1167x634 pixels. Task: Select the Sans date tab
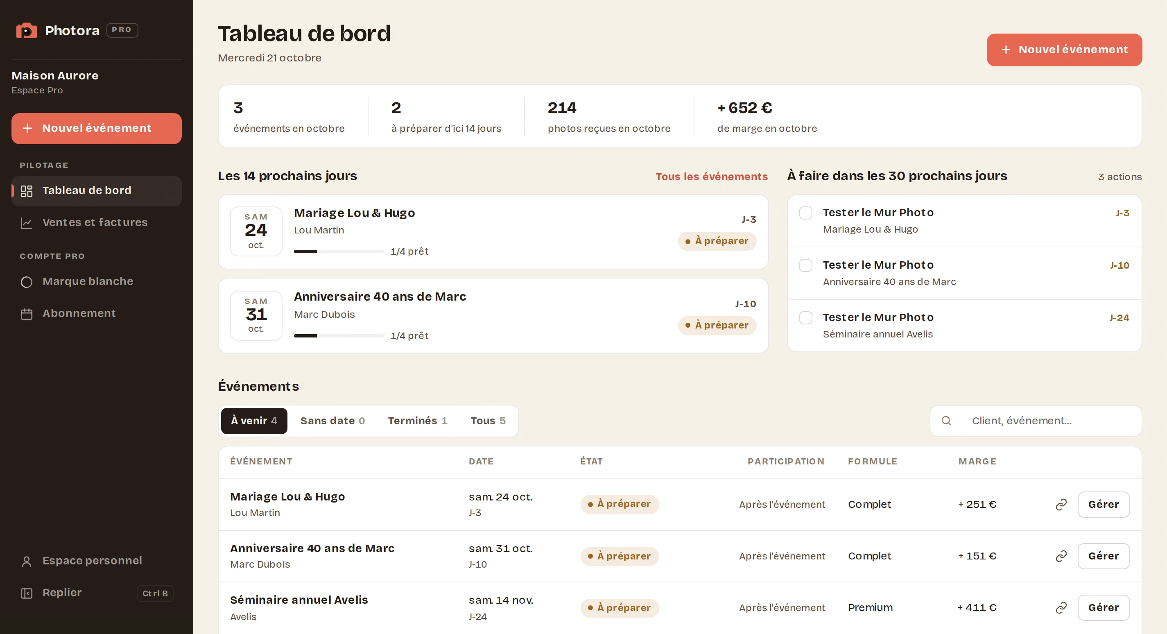pyautogui.click(x=332, y=421)
